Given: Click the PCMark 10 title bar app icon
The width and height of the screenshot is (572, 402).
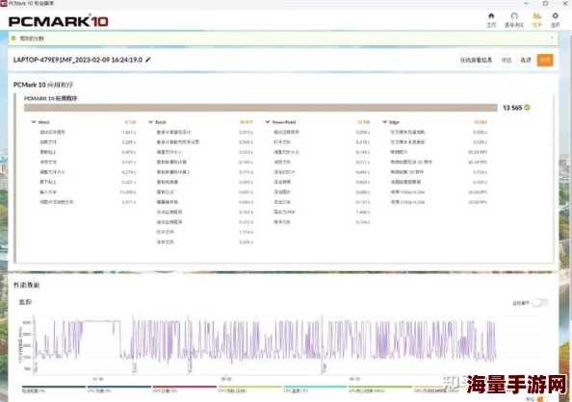Looking at the screenshot, I should tap(3, 3).
